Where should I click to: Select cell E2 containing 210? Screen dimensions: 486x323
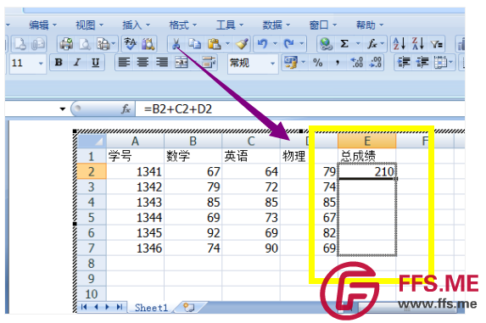click(x=367, y=171)
